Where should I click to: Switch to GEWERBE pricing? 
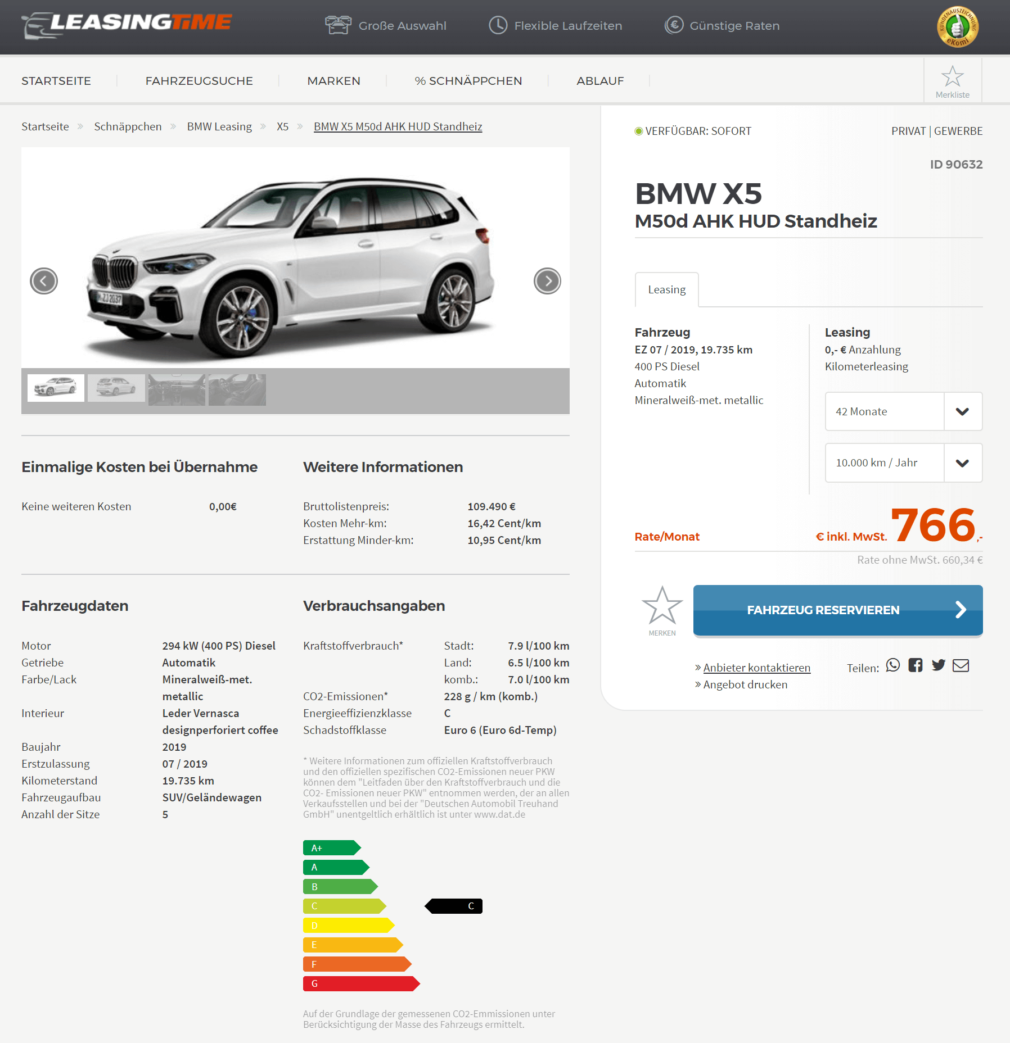pyautogui.click(x=958, y=131)
